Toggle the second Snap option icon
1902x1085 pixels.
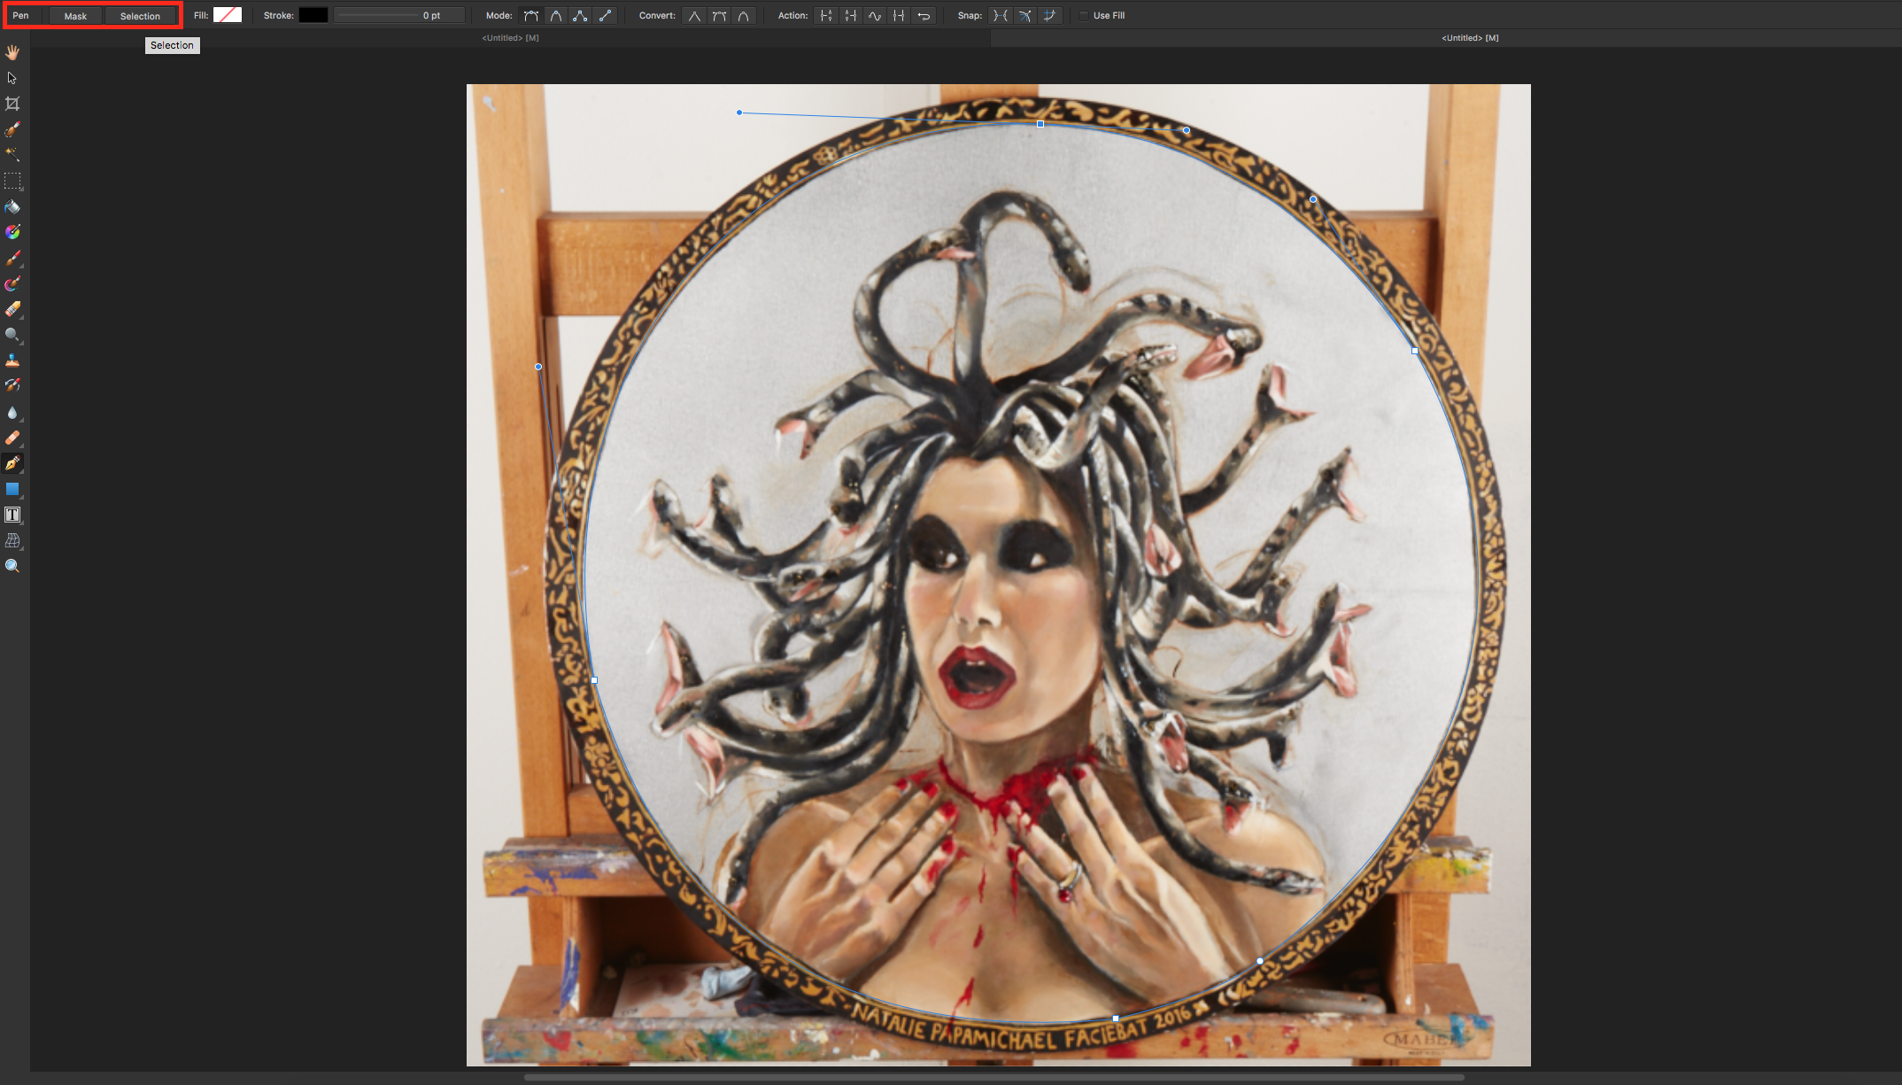point(1024,16)
